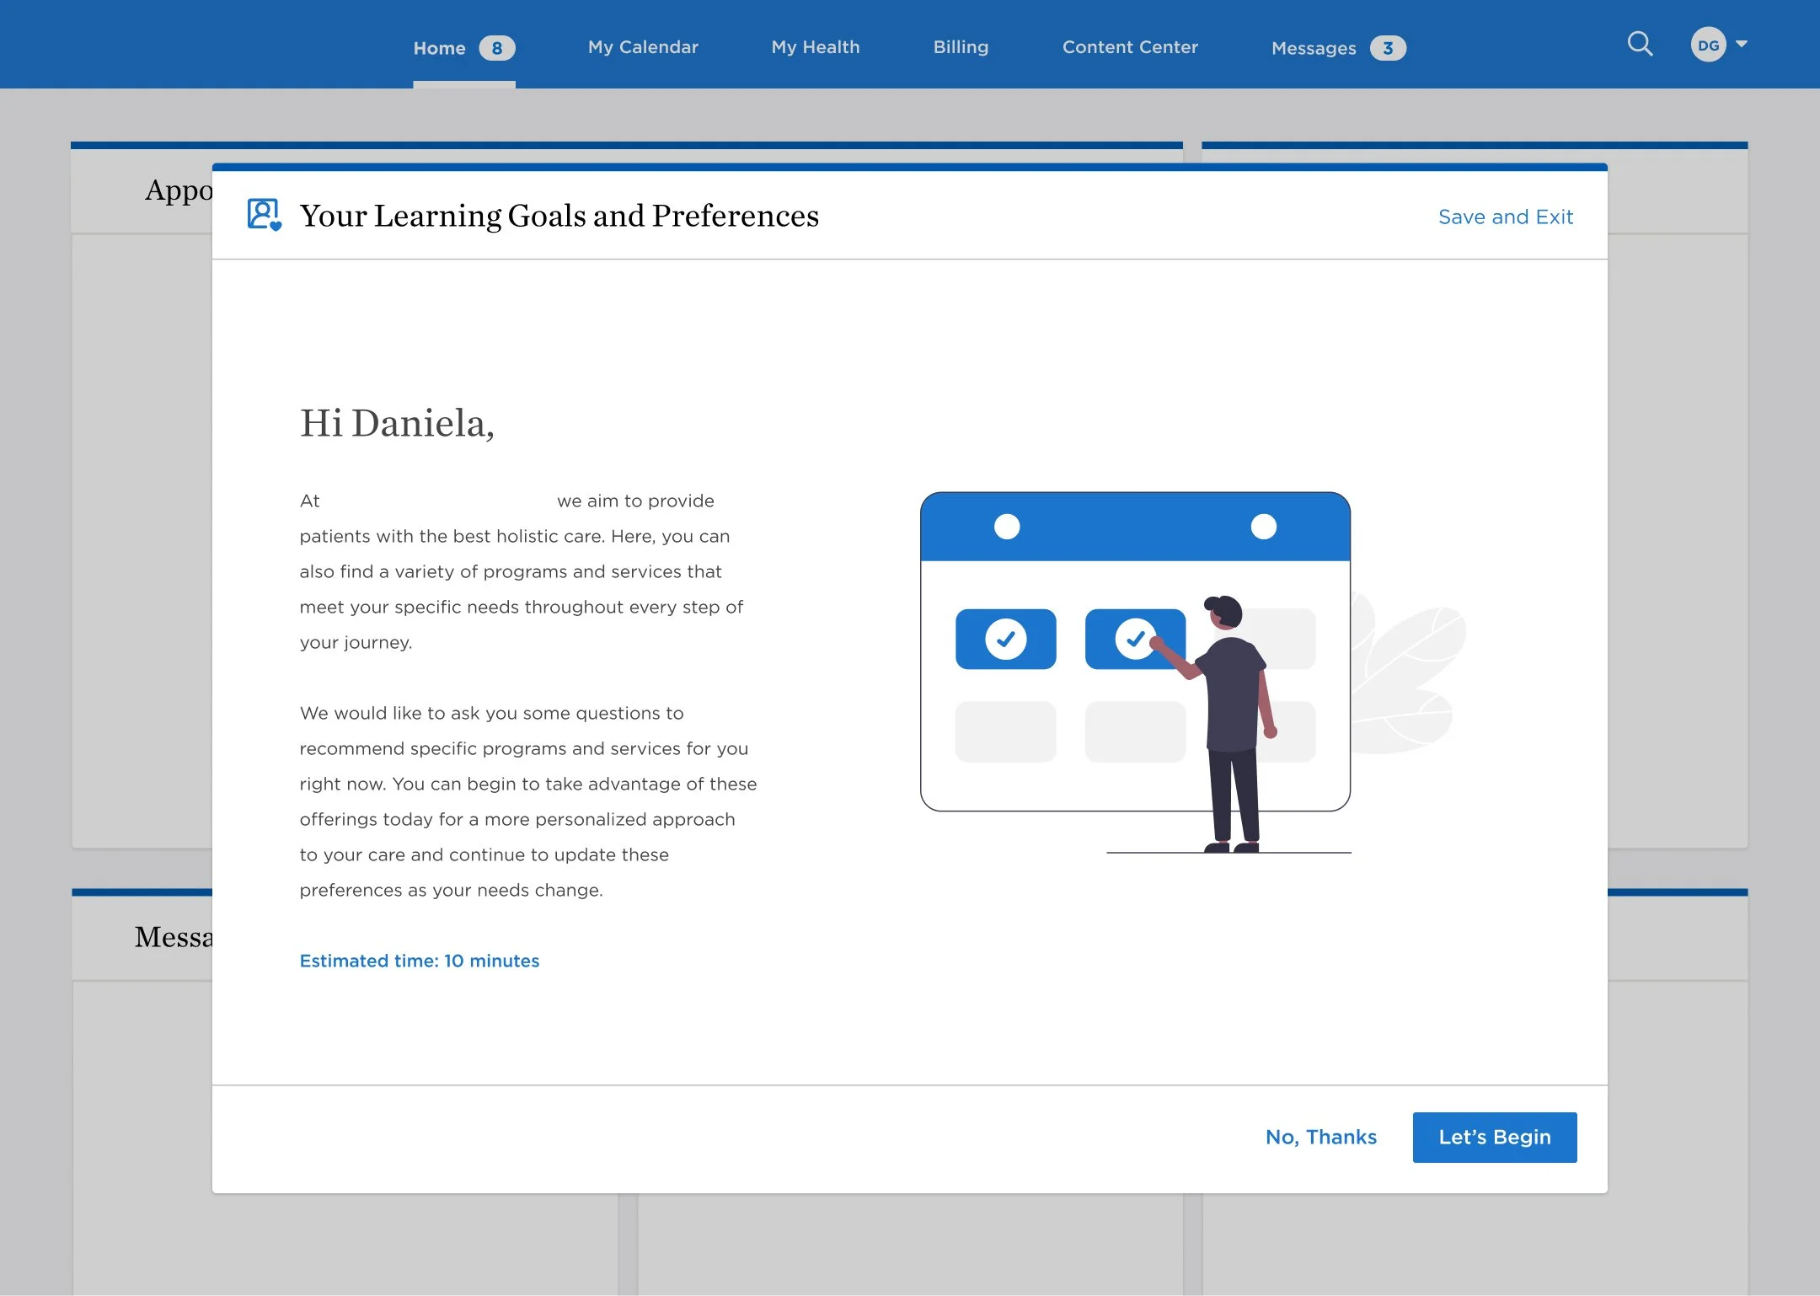Open the Messages tab
Screen dimensions: 1820x1296
[1313, 48]
